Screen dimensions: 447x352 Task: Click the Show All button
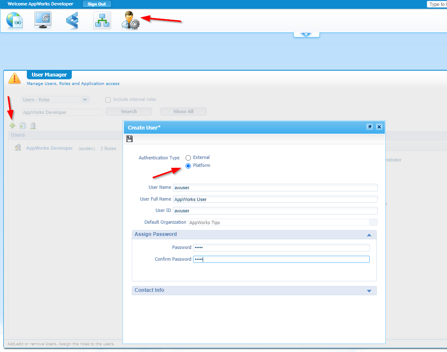tap(183, 111)
